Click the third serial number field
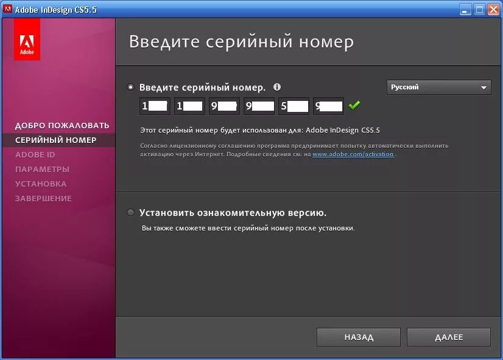This screenshot has width=503, height=360. tap(224, 105)
